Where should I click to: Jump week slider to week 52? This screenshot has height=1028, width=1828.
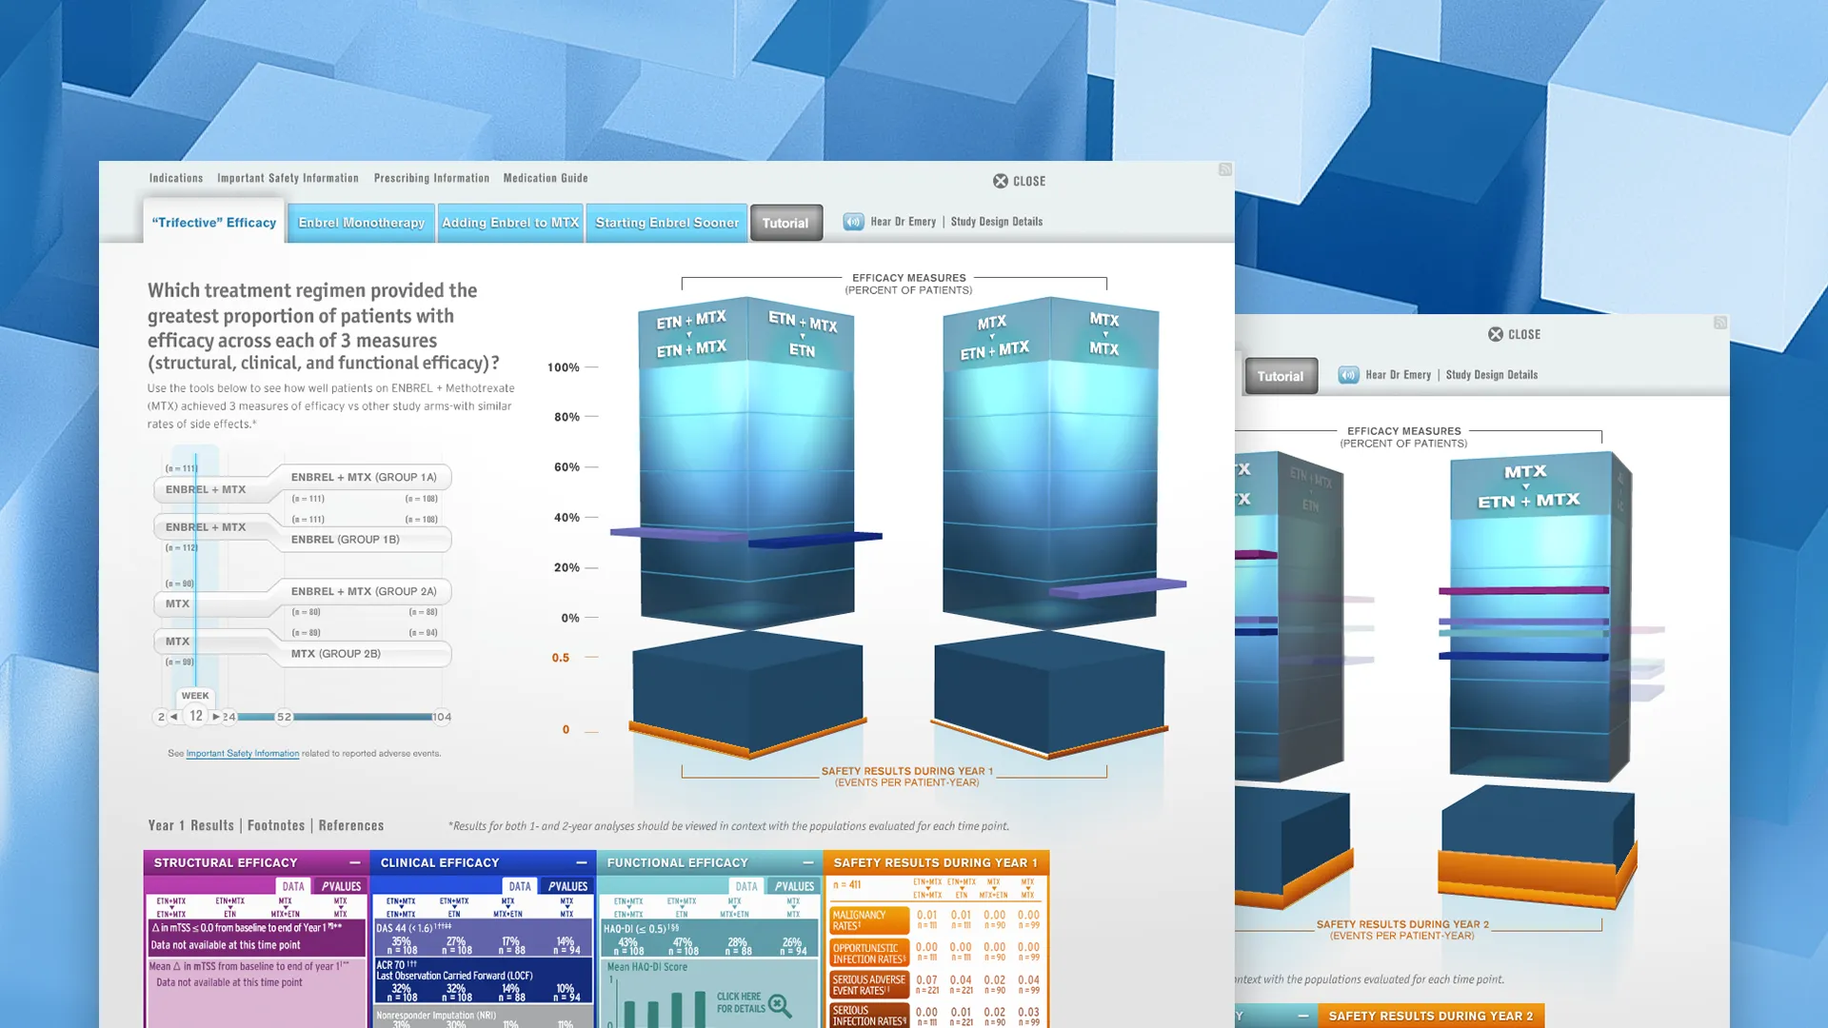pyautogui.click(x=284, y=717)
